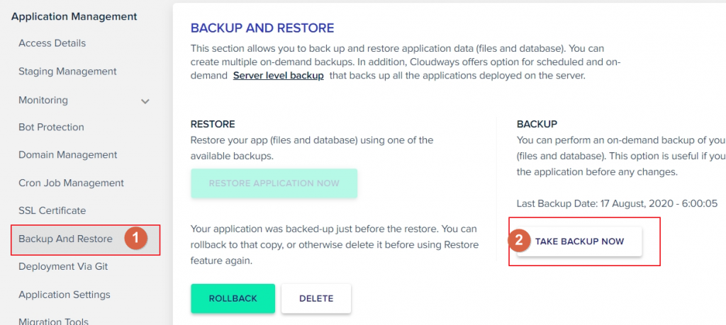Select Bot Protection in sidebar

point(51,127)
